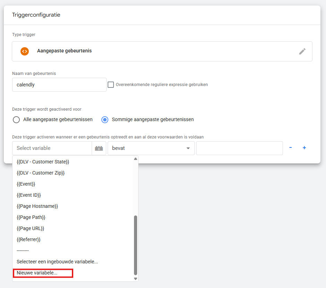
Task: Click the minus icon to remove condition
Action: 291,148
